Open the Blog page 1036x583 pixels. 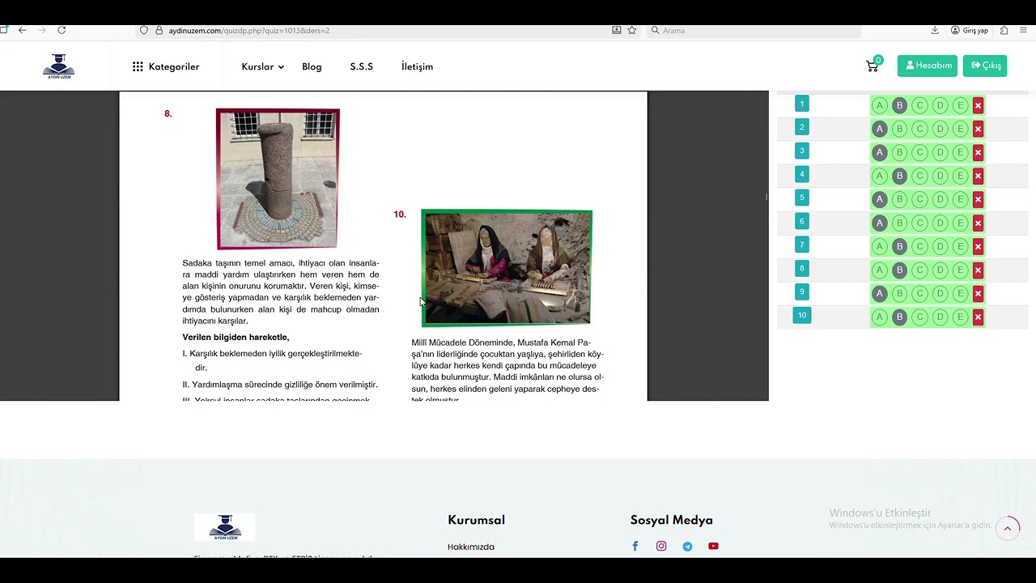coord(312,67)
